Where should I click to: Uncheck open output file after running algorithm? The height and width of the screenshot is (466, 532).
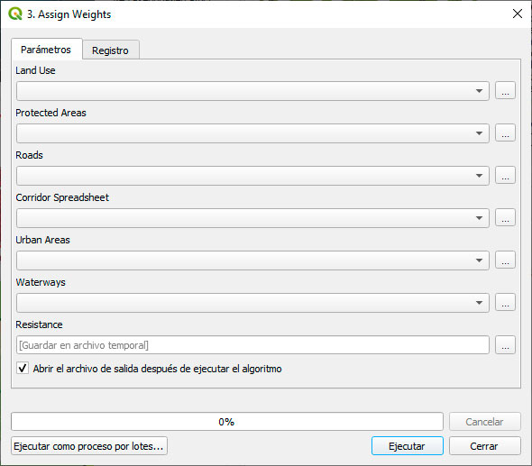coord(23,369)
